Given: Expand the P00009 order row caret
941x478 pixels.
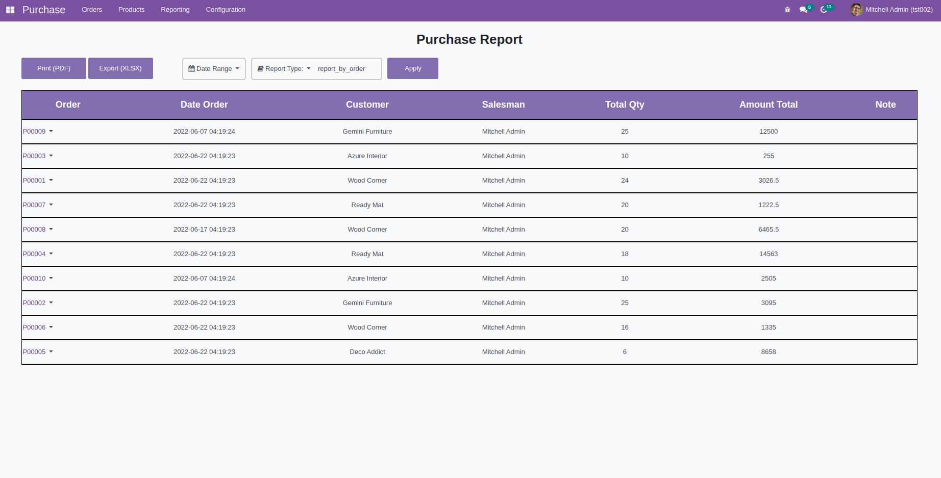Looking at the screenshot, I should point(51,132).
